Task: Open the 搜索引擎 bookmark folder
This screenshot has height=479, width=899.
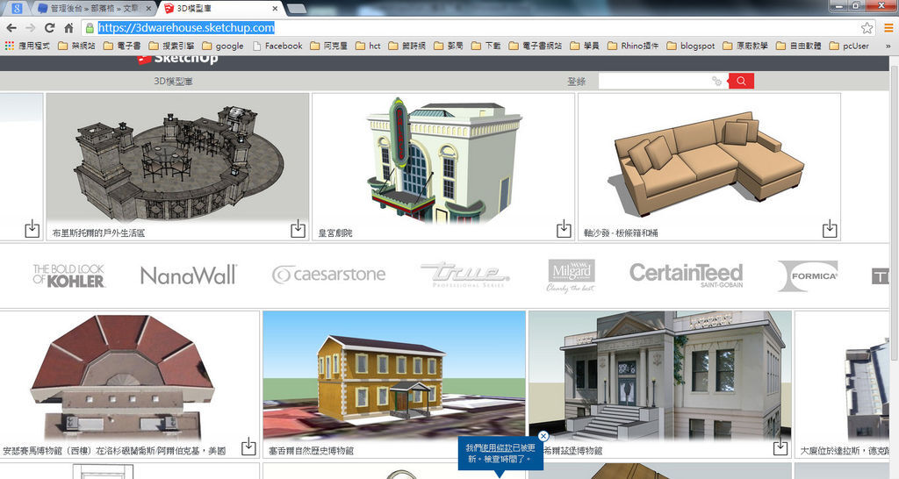Action: point(171,46)
